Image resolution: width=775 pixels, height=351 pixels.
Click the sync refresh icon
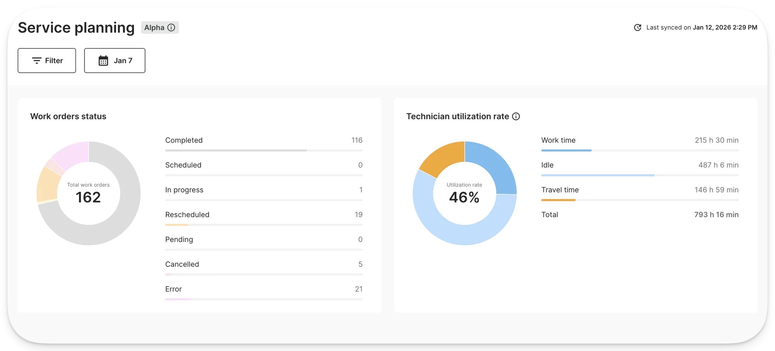[637, 27]
